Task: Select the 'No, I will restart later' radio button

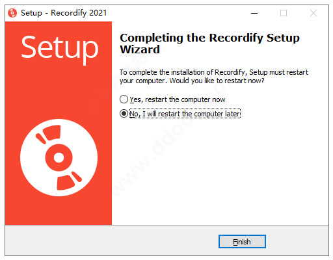Action: (x=124, y=114)
